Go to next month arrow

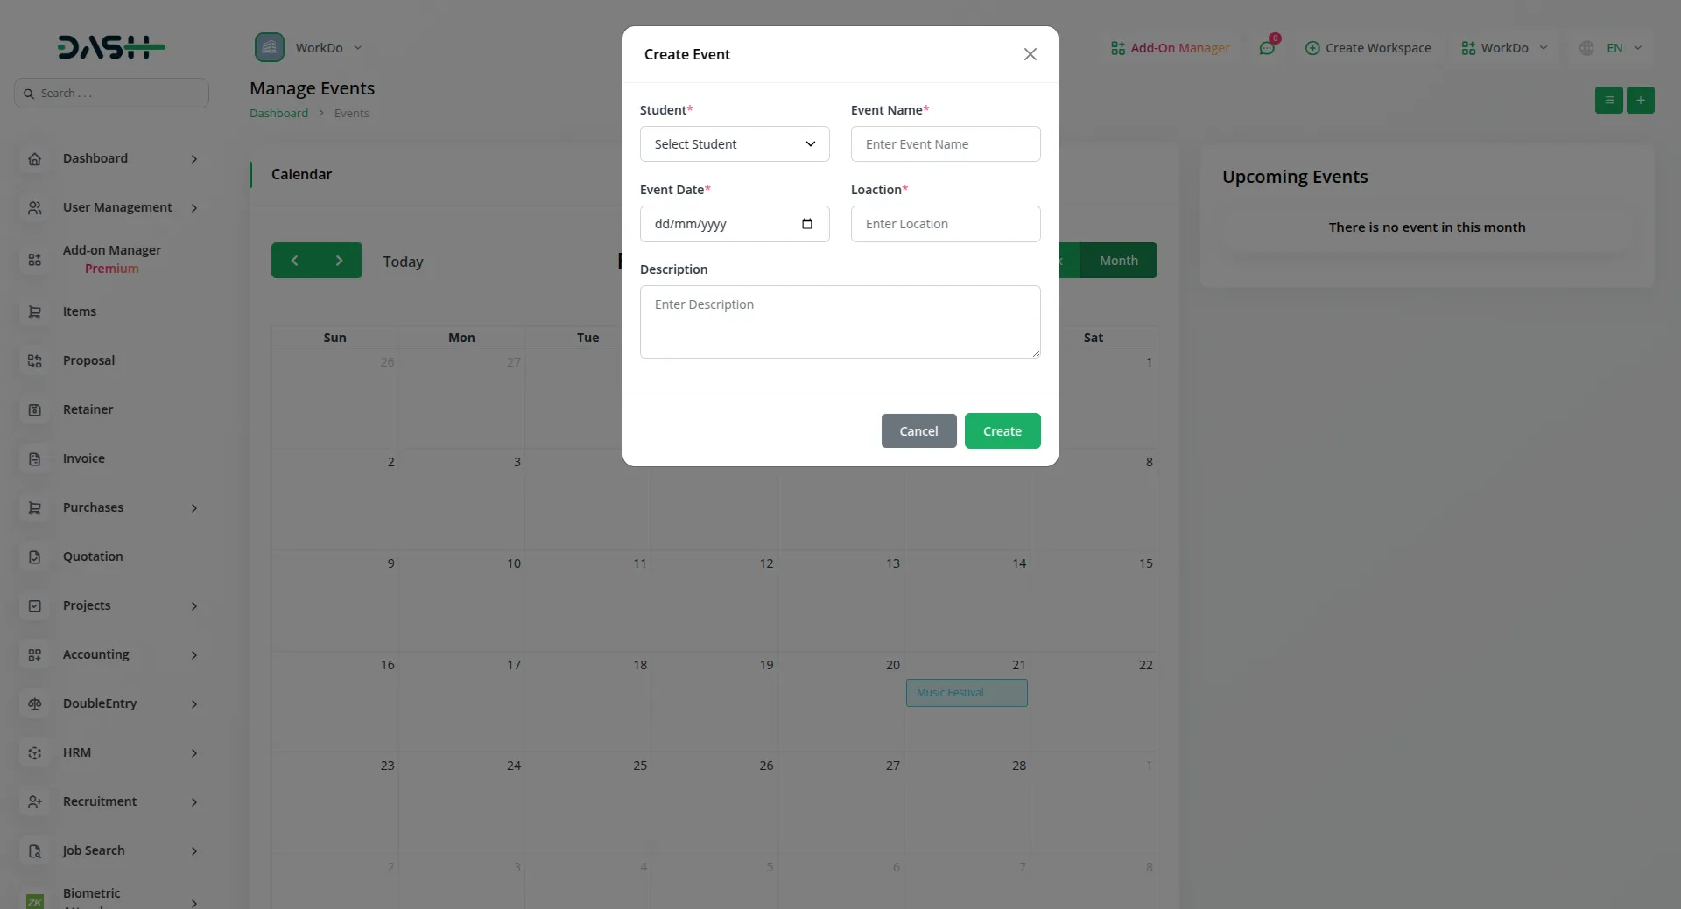tap(340, 261)
